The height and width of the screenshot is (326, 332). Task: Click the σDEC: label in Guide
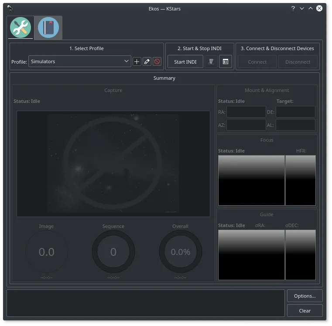pyautogui.click(x=292, y=225)
